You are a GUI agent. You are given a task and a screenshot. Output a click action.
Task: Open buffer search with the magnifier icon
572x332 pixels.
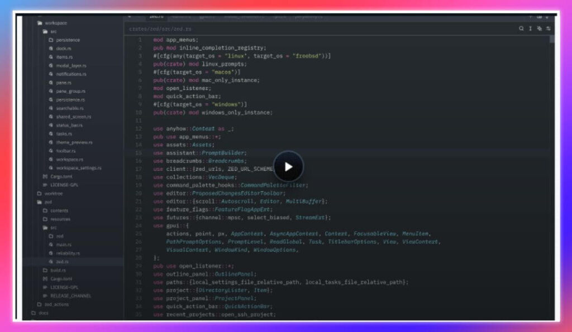[521, 28]
